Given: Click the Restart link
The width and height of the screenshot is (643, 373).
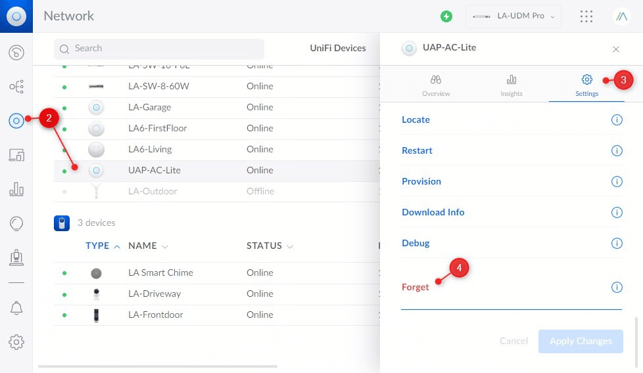Looking at the screenshot, I should pyautogui.click(x=417, y=150).
